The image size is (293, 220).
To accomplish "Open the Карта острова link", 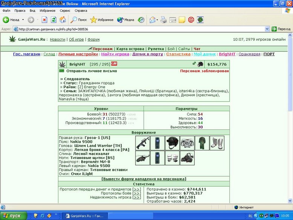I will (x=130, y=49).
